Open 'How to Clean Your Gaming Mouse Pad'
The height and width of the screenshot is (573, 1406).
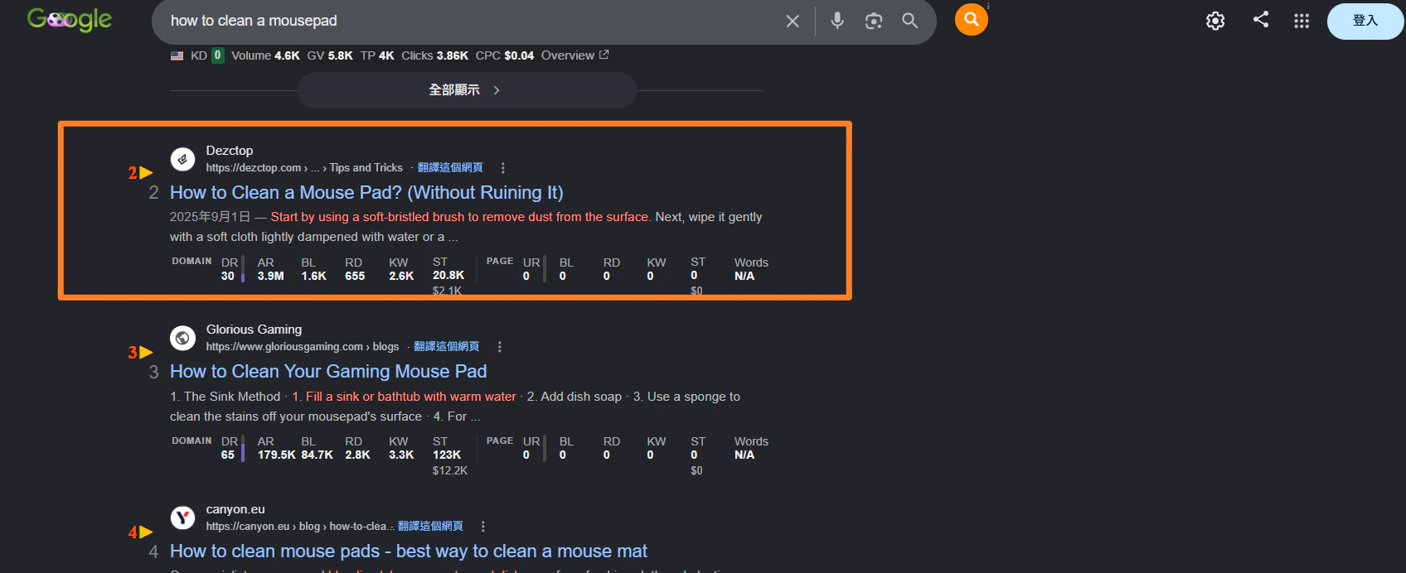point(328,372)
